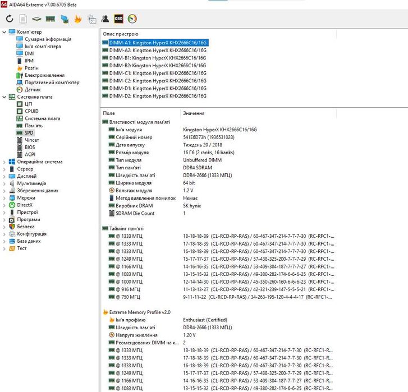Click the monitor diagnostics toolbar icon
Image resolution: width=408 pixels, height=392 pixels.
tap(65, 19)
